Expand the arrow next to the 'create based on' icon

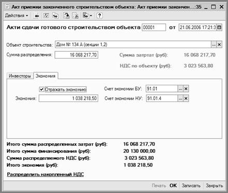point(91,16)
